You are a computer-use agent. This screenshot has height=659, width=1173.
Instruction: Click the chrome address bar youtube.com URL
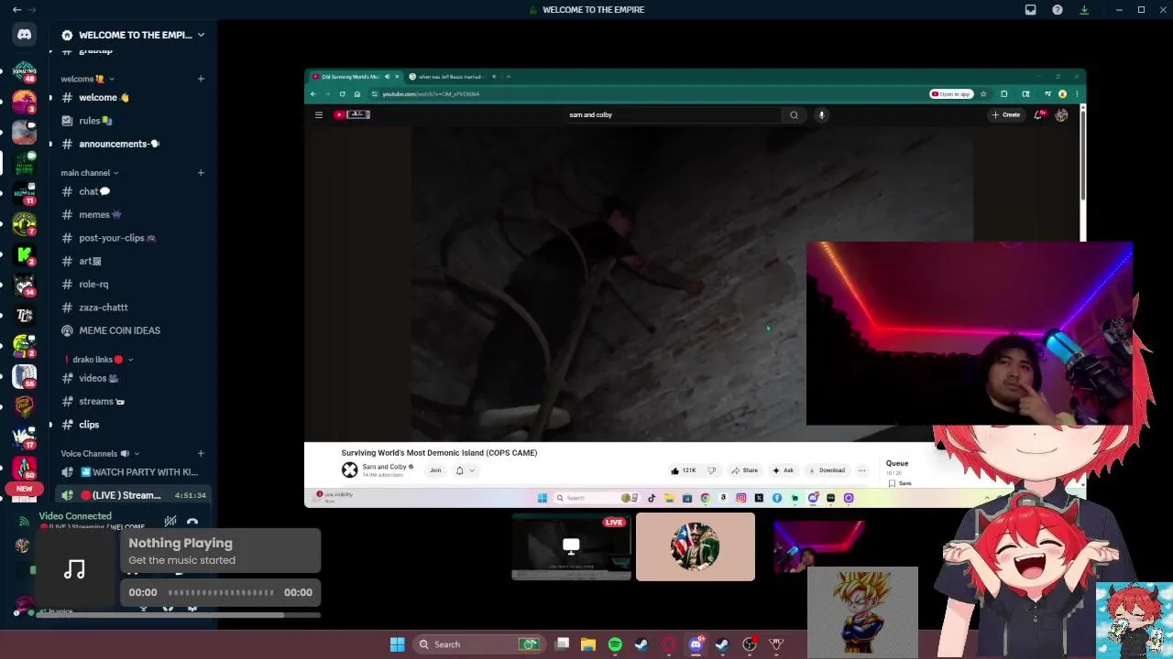click(431, 93)
